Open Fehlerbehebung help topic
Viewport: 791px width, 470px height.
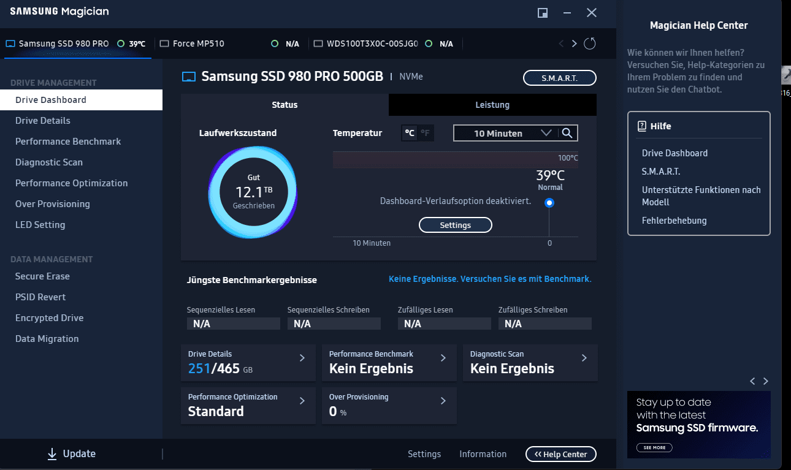pyautogui.click(x=674, y=221)
